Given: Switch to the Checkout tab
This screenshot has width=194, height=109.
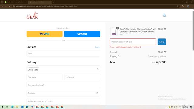Looking at the screenshot, I should pos(40,2).
